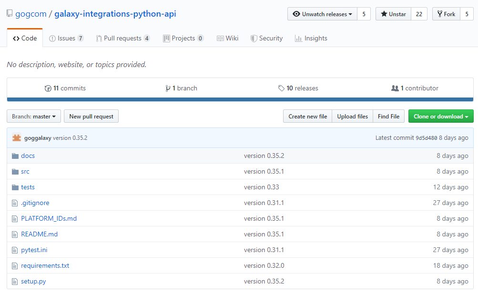
Task: Click the tag icon beside 10 releases
Action: tap(281, 88)
